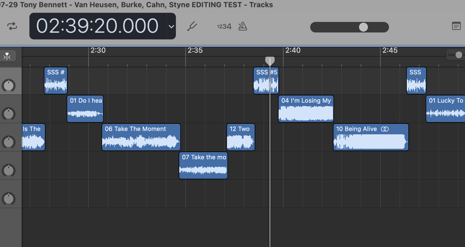The height and width of the screenshot is (247, 465).
Task: Open the Note Pad icon
Action: click(456, 26)
